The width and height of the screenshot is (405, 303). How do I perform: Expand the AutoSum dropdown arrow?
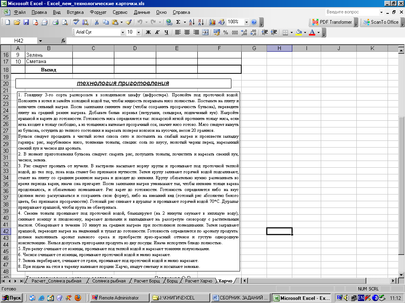tap(185, 22)
